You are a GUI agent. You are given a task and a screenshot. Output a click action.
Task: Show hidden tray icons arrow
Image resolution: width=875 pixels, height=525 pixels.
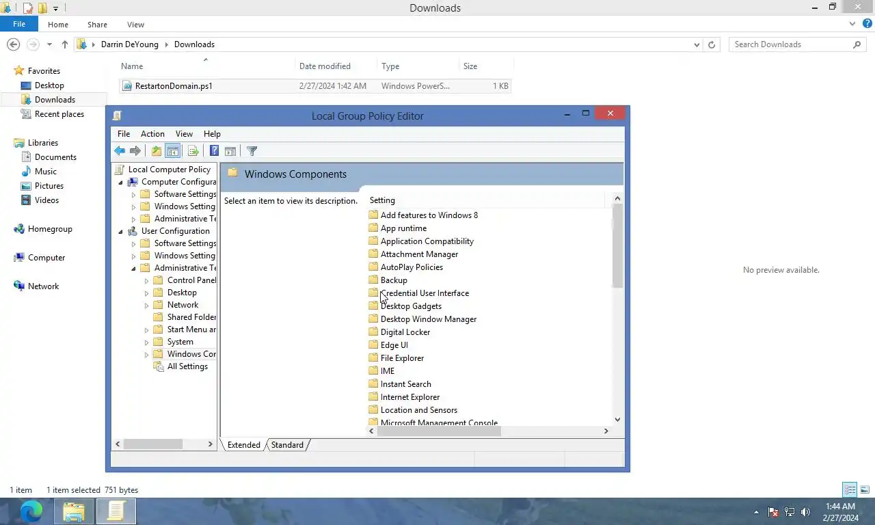click(x=756, y=511)
